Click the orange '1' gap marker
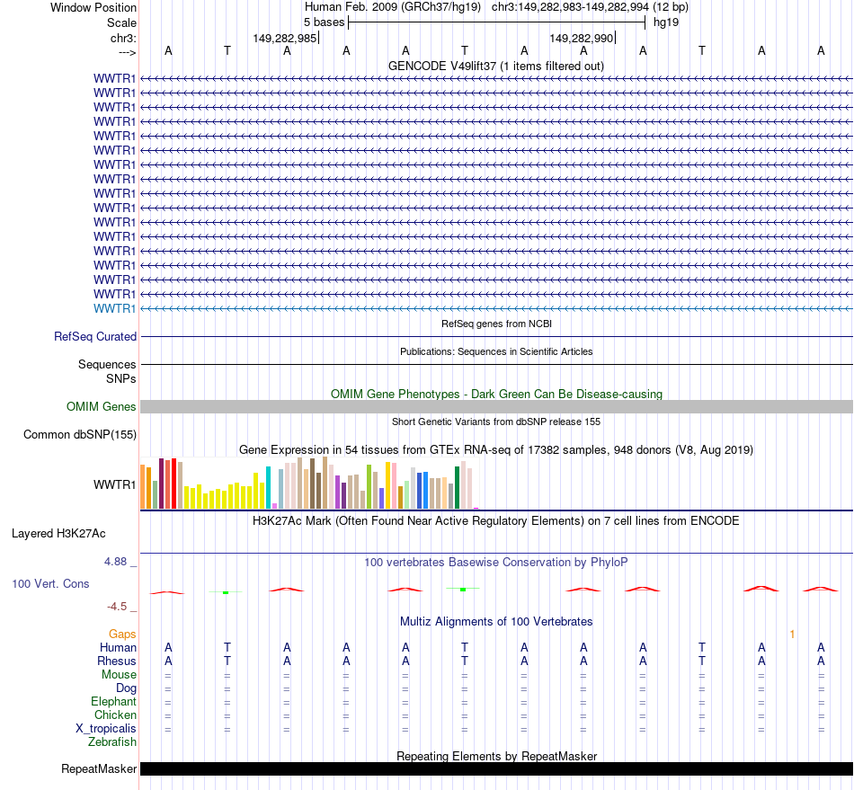854x790 pixels. pos(792,635)
